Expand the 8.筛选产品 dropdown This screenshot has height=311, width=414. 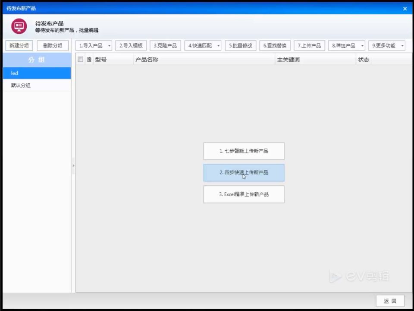point(347,45)
